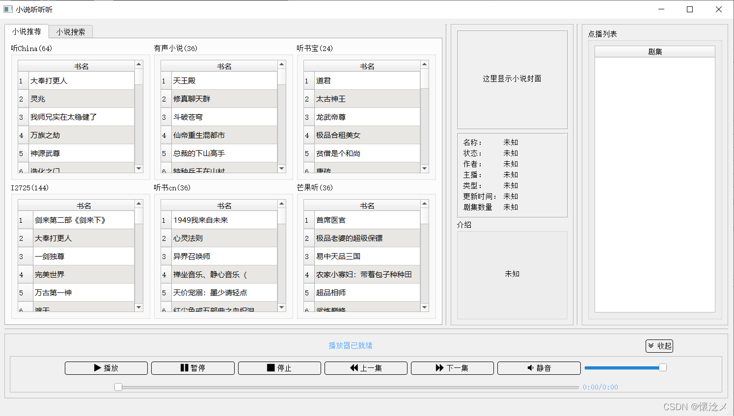Go to previous episode with 上一集

[x=366, y=368]
